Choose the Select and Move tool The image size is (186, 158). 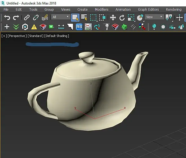pyautogui.click(x=113, y=17)
